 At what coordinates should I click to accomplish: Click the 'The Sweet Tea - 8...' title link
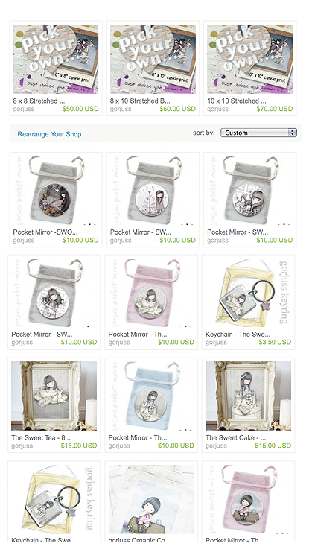(x=41, y=438)
